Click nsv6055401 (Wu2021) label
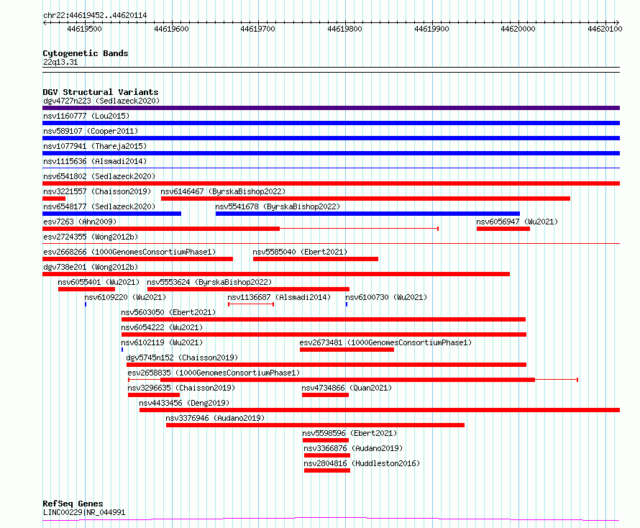 (x=99, y=282)
